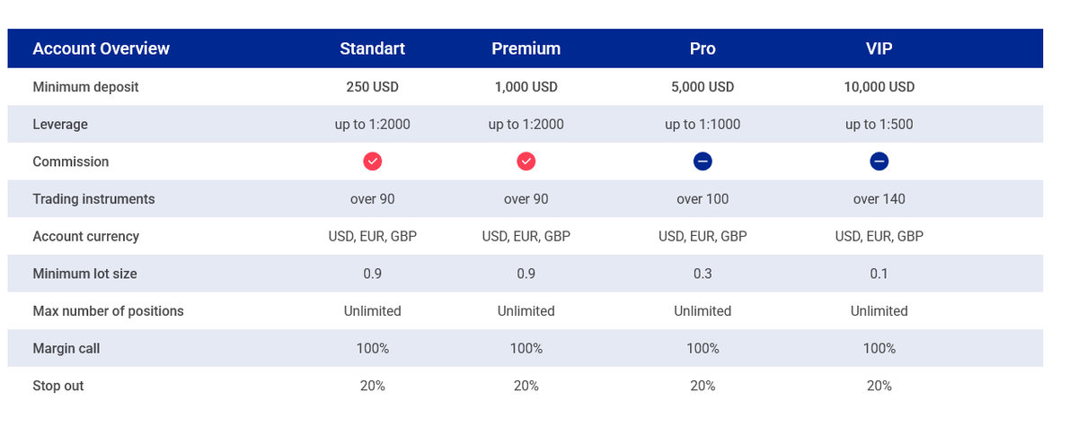Viewport: 1078px width, 427px height.
Task: Click the Trading instruments row label
Action: coord(93,199)
